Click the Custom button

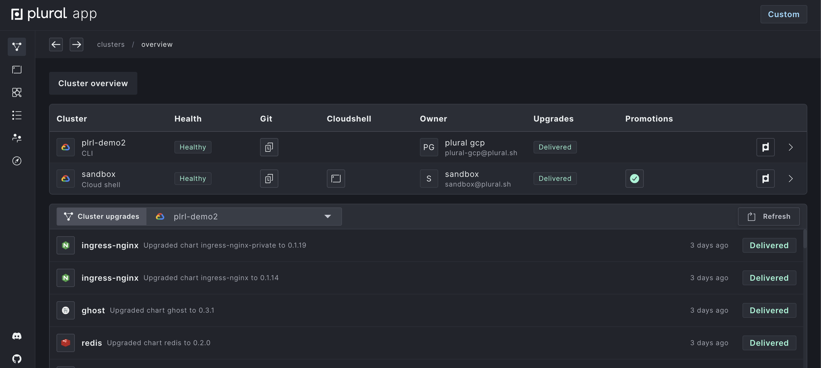pyautogui.click(x=783, y=14)
